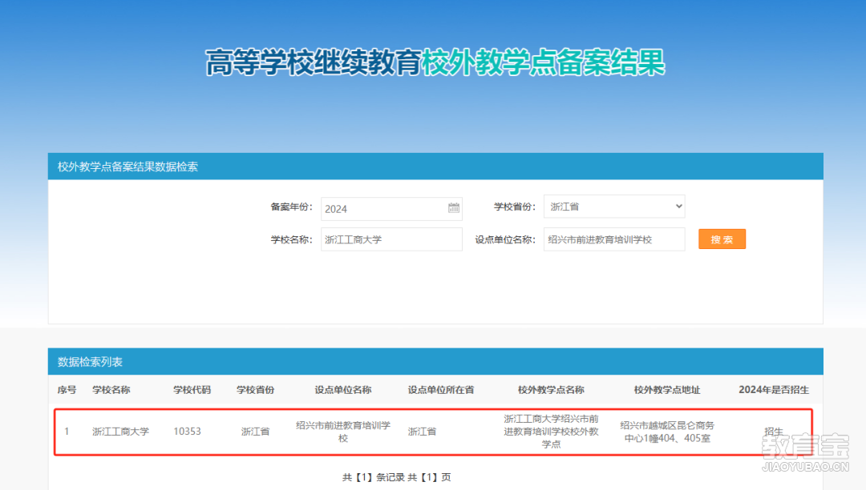Image resolution: width=866 pixels, height=490 pixels.
Task: Click 绍兴市前进教育培训学校 cell in results
Action: click(x=343, y=432)
